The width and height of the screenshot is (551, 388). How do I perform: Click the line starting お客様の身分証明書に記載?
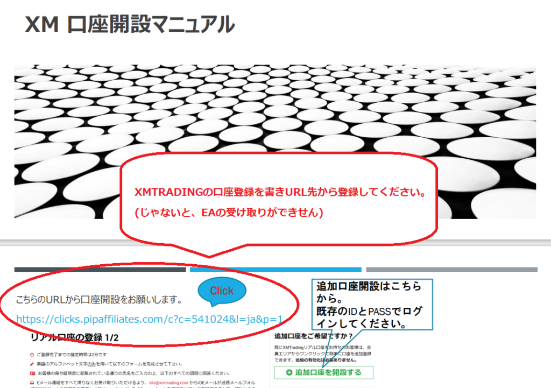pos(133,373)
